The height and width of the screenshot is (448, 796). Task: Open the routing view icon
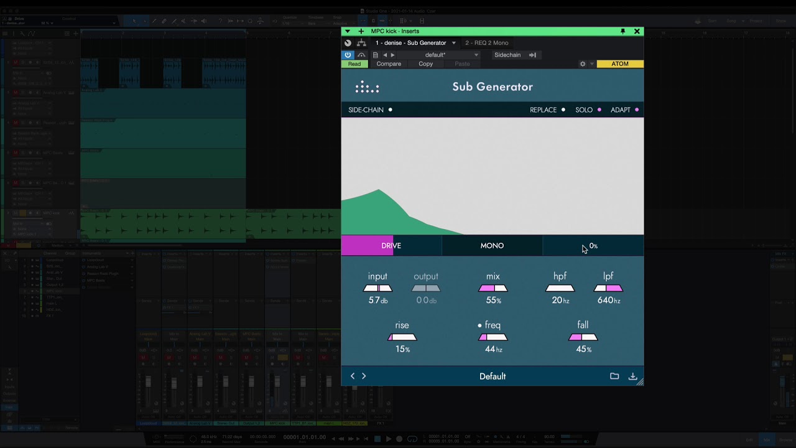(361, 43)
